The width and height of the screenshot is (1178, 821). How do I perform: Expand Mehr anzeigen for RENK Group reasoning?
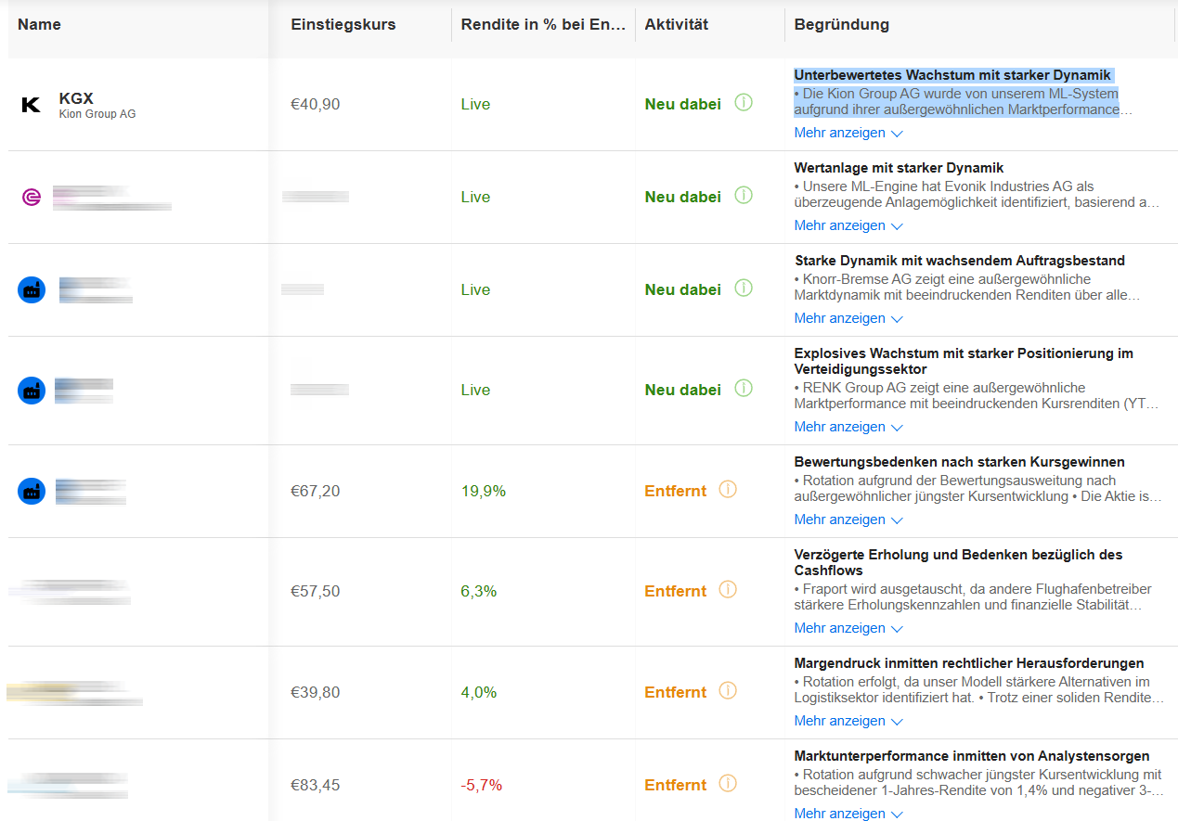click(848, 427)
